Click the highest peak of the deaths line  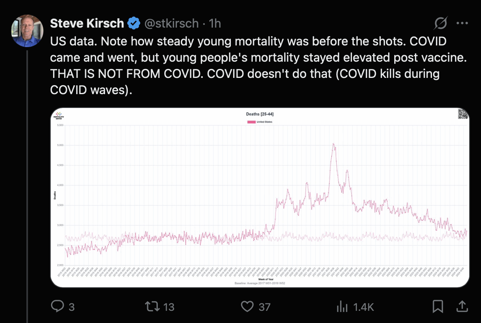(333, 144)
